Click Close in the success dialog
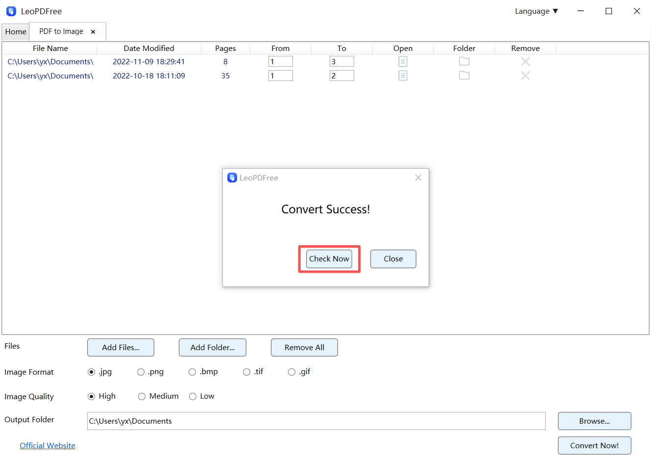This screenshot has height=459, width=651. 393,259
